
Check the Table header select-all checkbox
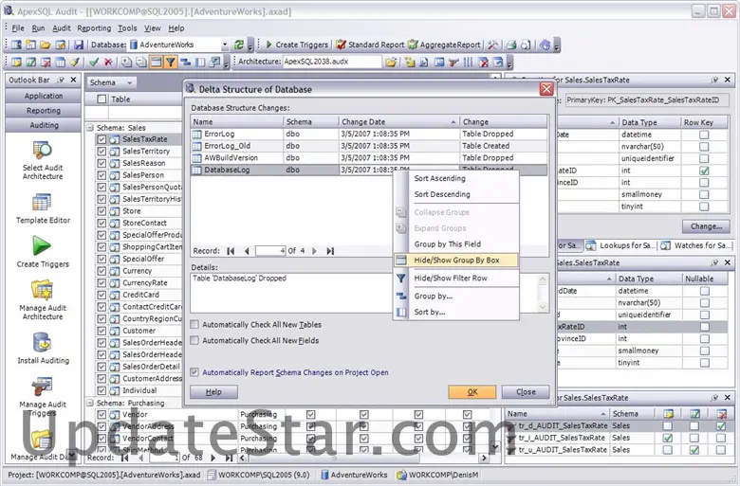102,99
